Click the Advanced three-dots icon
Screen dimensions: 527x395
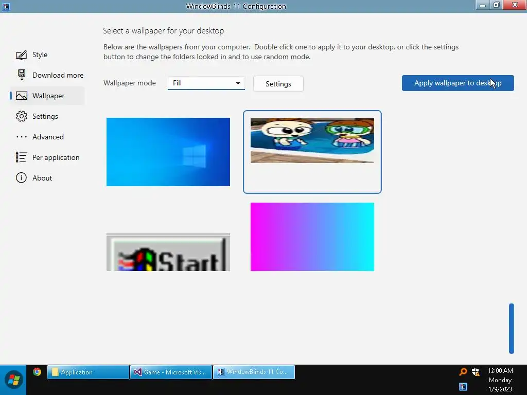[21, 137]
